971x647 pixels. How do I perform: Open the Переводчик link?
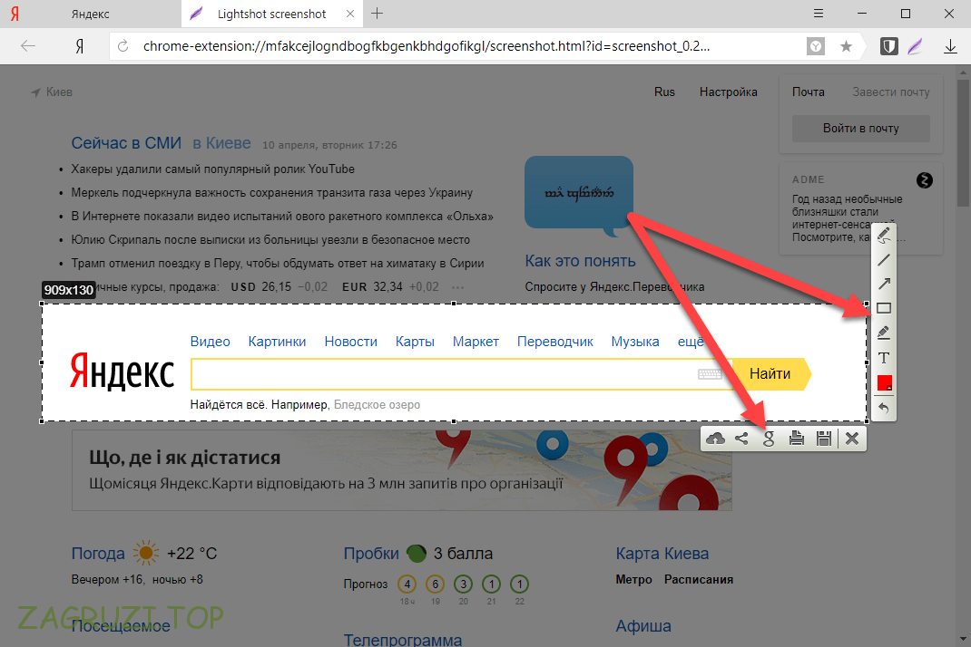[554, 342]
